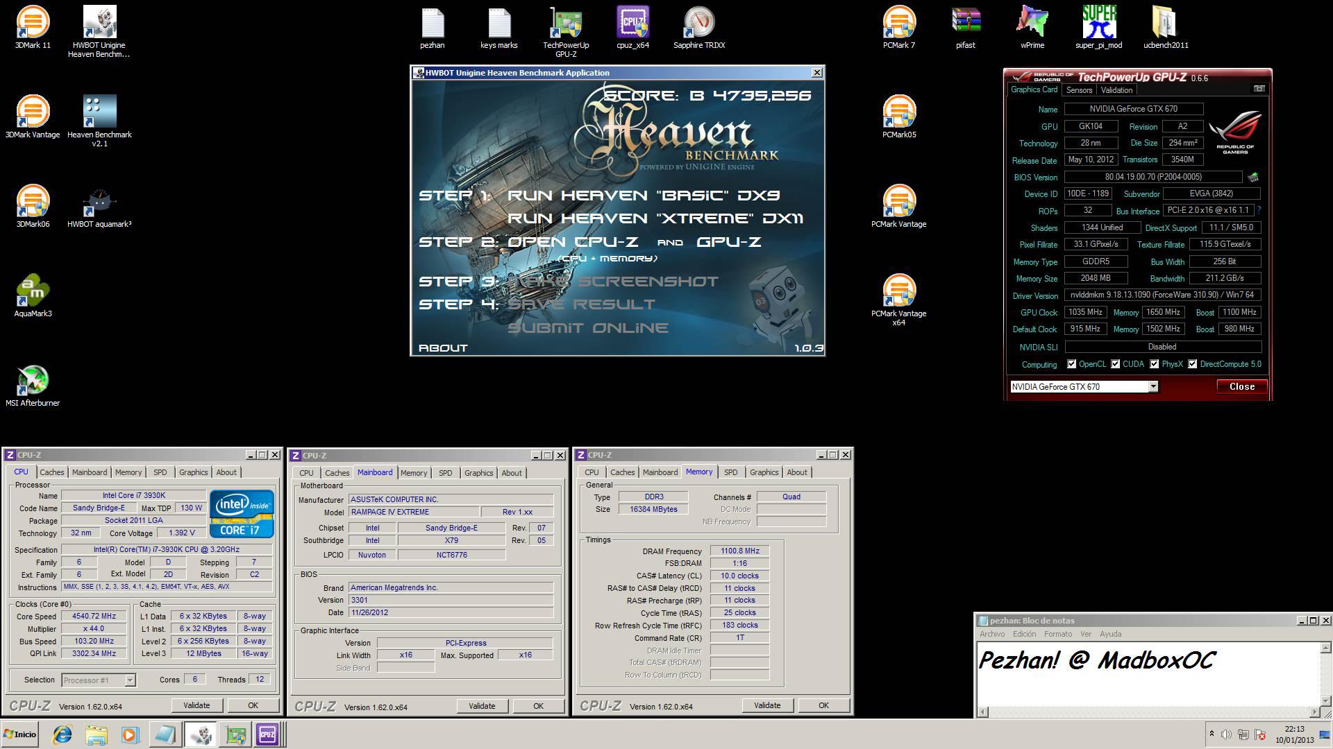
Task: Open Archivo menu in Bloc de notas
Action: pos(992,634)
